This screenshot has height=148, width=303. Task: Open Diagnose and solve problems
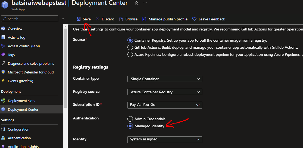pyautogui.click(x=32, y=63)
